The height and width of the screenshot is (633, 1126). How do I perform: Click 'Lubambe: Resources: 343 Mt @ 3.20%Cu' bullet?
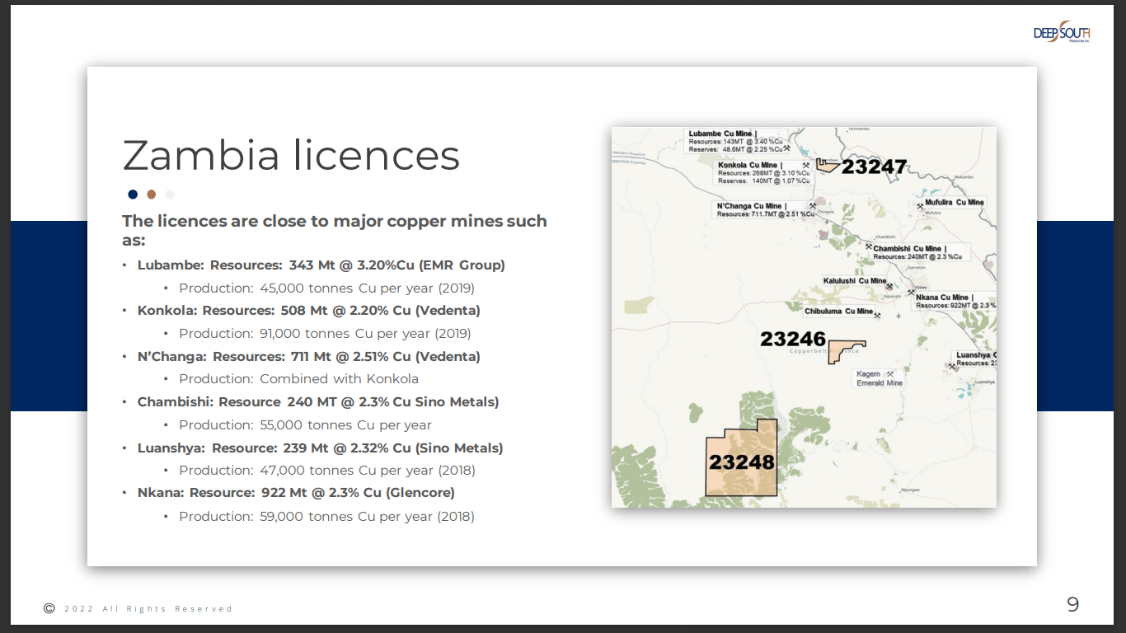click(x=321, y=265)
